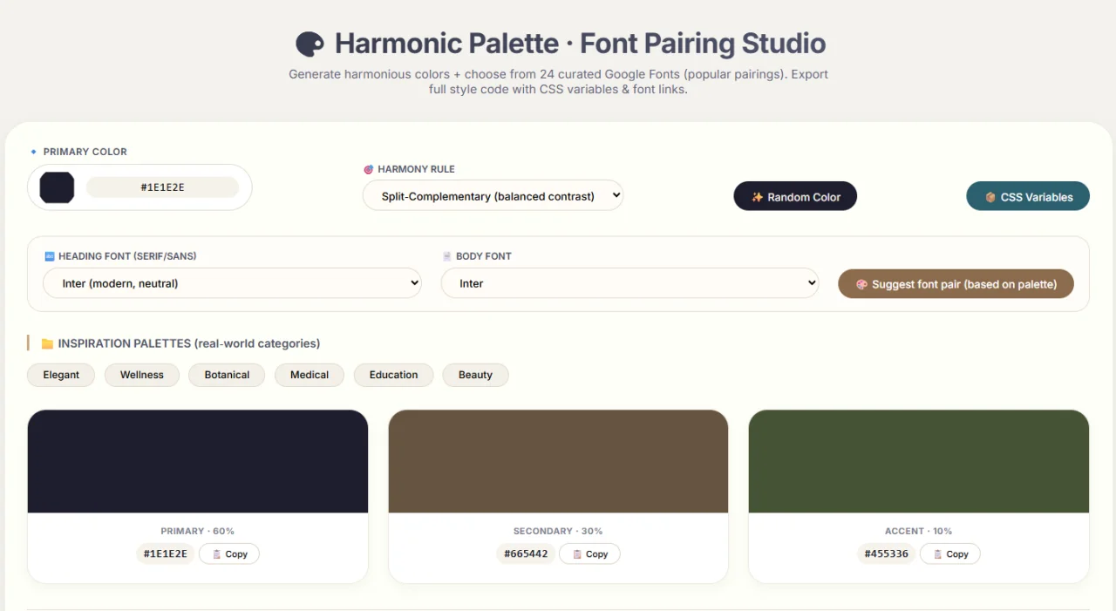Click the INSPIRATION PALETTES heading text
This screenshot has width=1116, height=611.
point(189,343)
